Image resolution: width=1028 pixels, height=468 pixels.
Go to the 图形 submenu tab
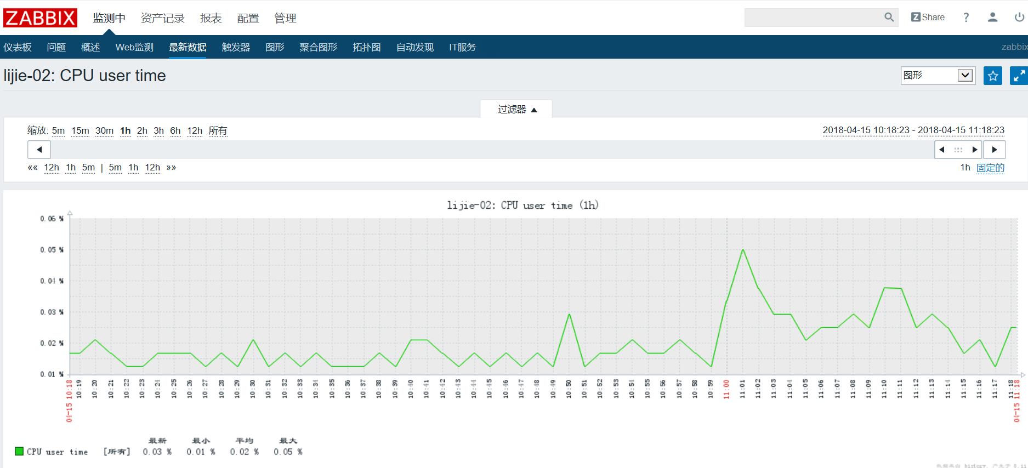click(275, 47)
